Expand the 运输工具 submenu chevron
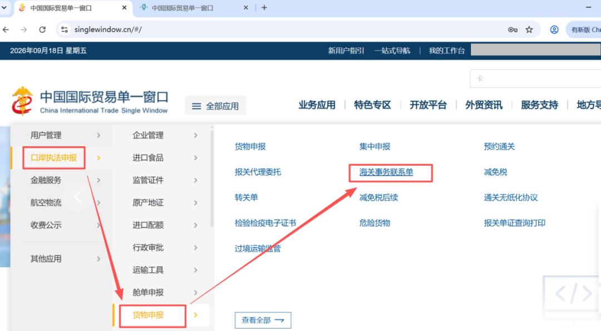This screenshot has height=331, width=601. 195,270
